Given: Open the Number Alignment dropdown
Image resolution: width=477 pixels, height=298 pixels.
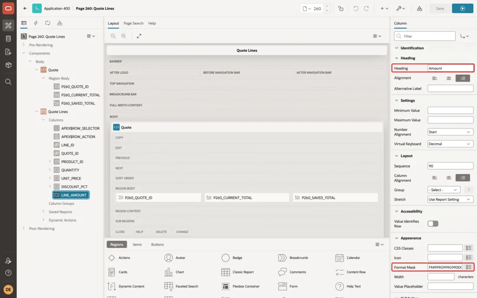Looking at the screenshot, I should click(x=450, y=132).
